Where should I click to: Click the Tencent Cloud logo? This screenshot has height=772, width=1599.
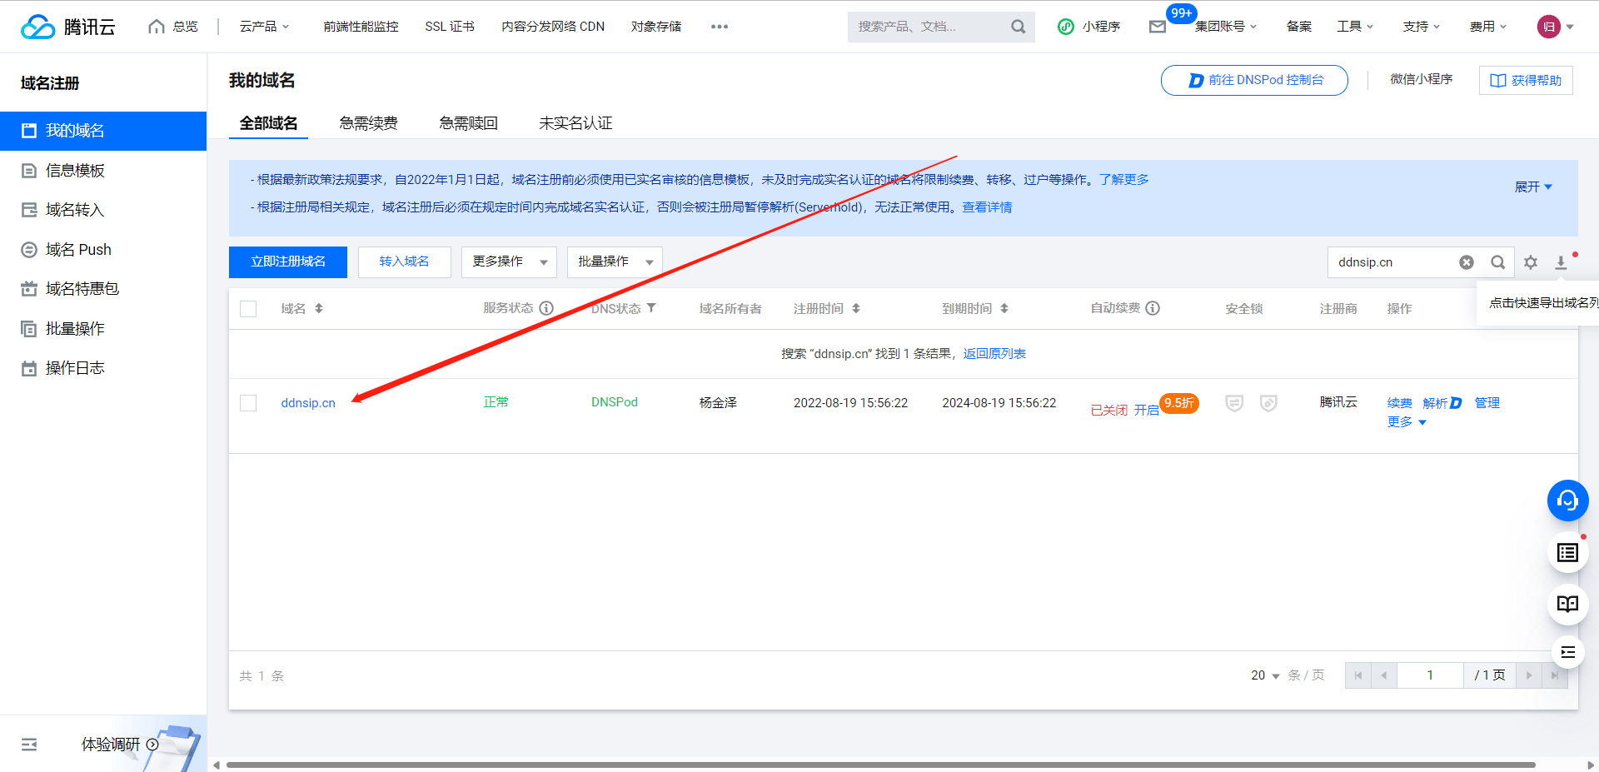pos(68,27)
